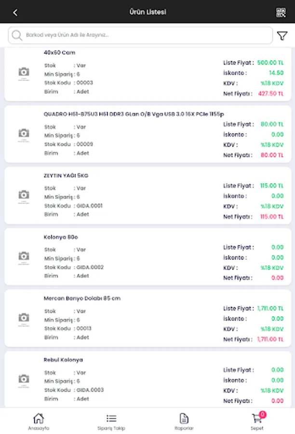
Task: Tap Rebul Kolonya image placeholder
Action: (24, 379)
